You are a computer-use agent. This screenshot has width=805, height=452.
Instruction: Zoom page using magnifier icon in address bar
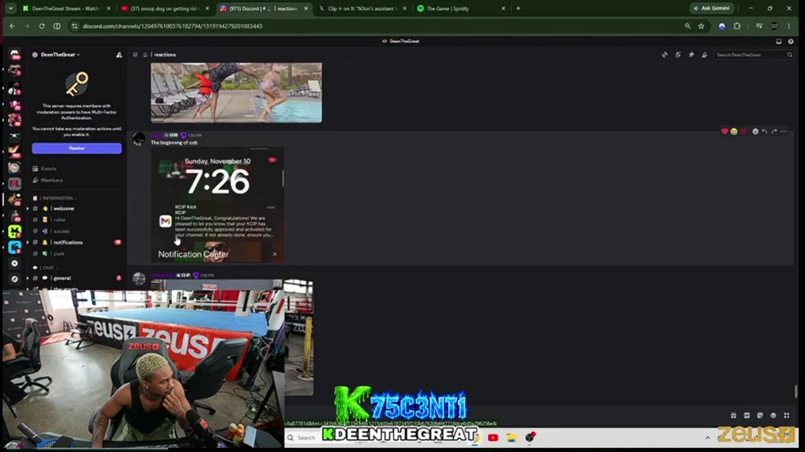(687, 26)
